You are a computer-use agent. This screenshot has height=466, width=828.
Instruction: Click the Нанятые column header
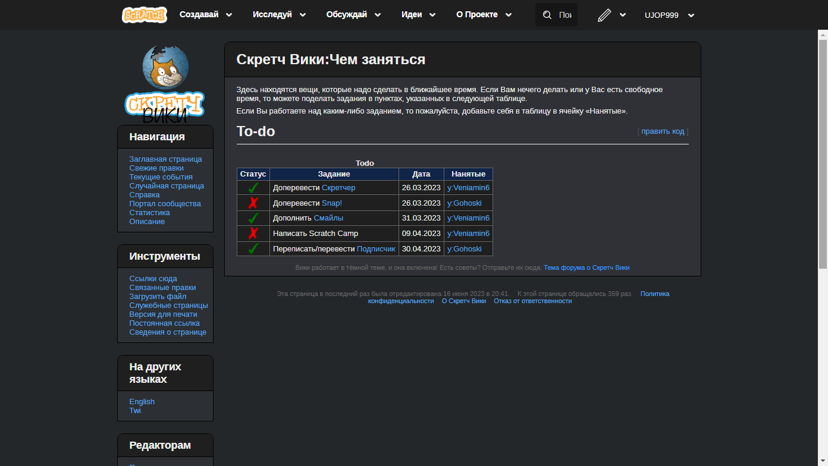[x=468, y=174]
